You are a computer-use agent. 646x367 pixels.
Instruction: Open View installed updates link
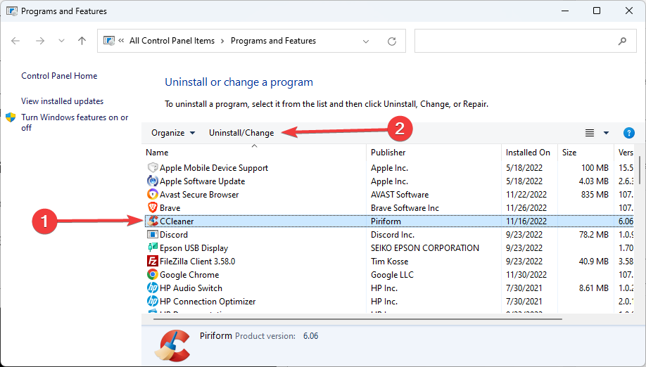pos(62,101)
